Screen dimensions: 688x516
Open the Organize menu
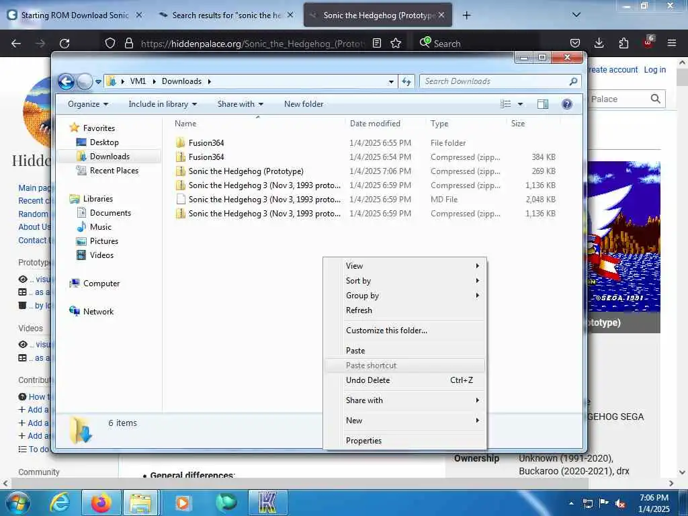(x=88, y=104)
